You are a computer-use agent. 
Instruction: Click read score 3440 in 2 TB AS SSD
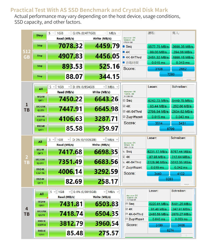pos(158,174)
